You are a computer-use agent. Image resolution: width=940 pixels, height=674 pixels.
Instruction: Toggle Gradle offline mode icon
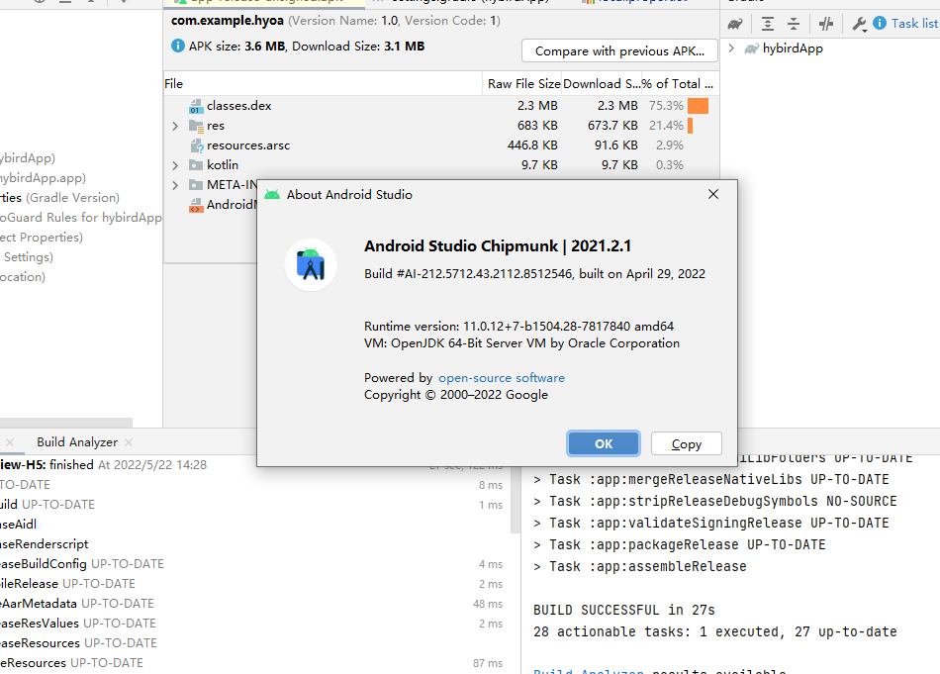pyautogui.click(x=826, y=24)
